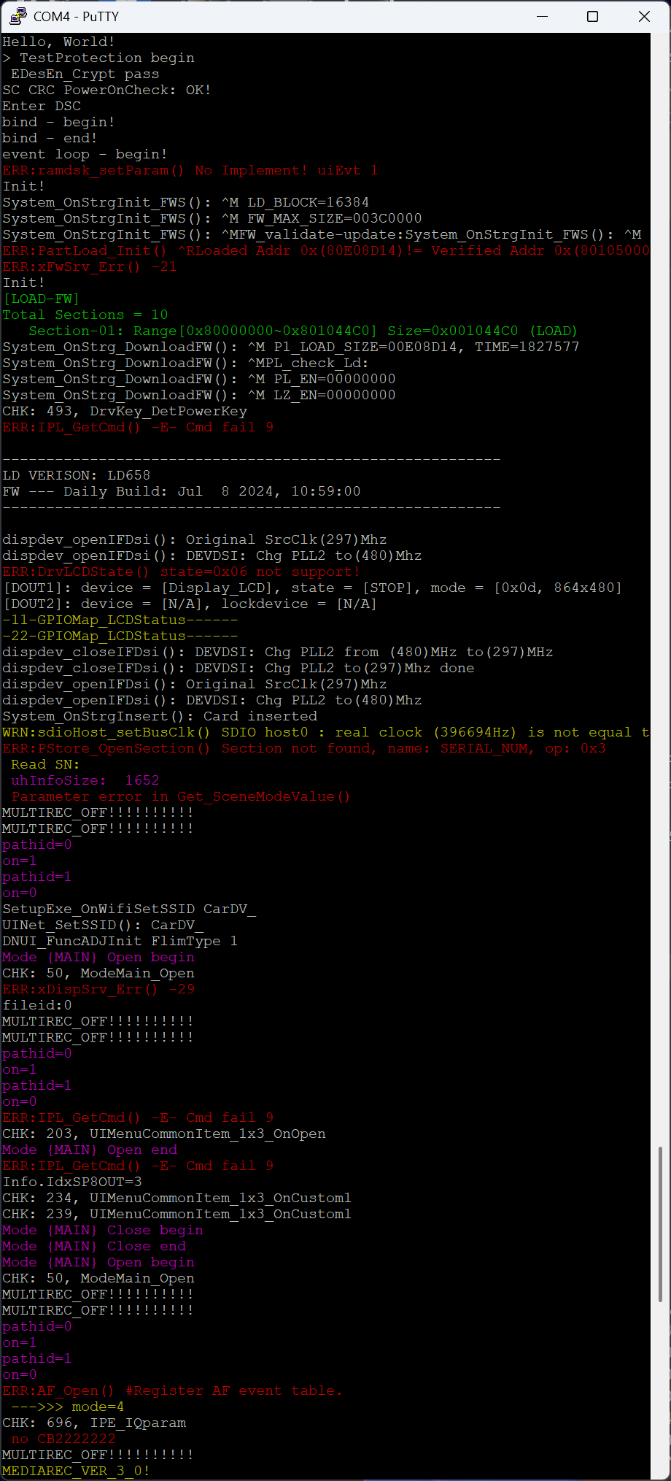Click the scrollbar track below the thumb
This screenshot has width=671, height=1481.
[x=661, y=1387]
